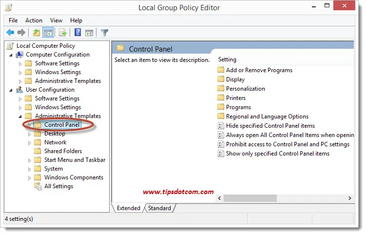Switch to the Standard tab
366x235 pixels.
[159, 208]
